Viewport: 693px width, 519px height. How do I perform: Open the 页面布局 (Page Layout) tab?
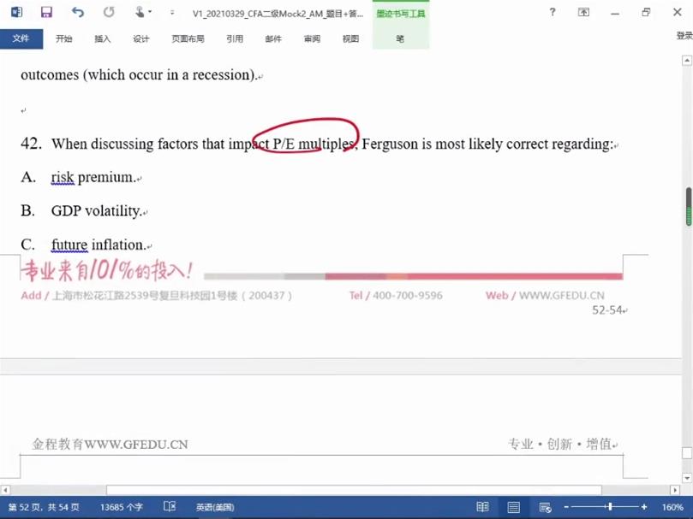[x=188, y=38]
